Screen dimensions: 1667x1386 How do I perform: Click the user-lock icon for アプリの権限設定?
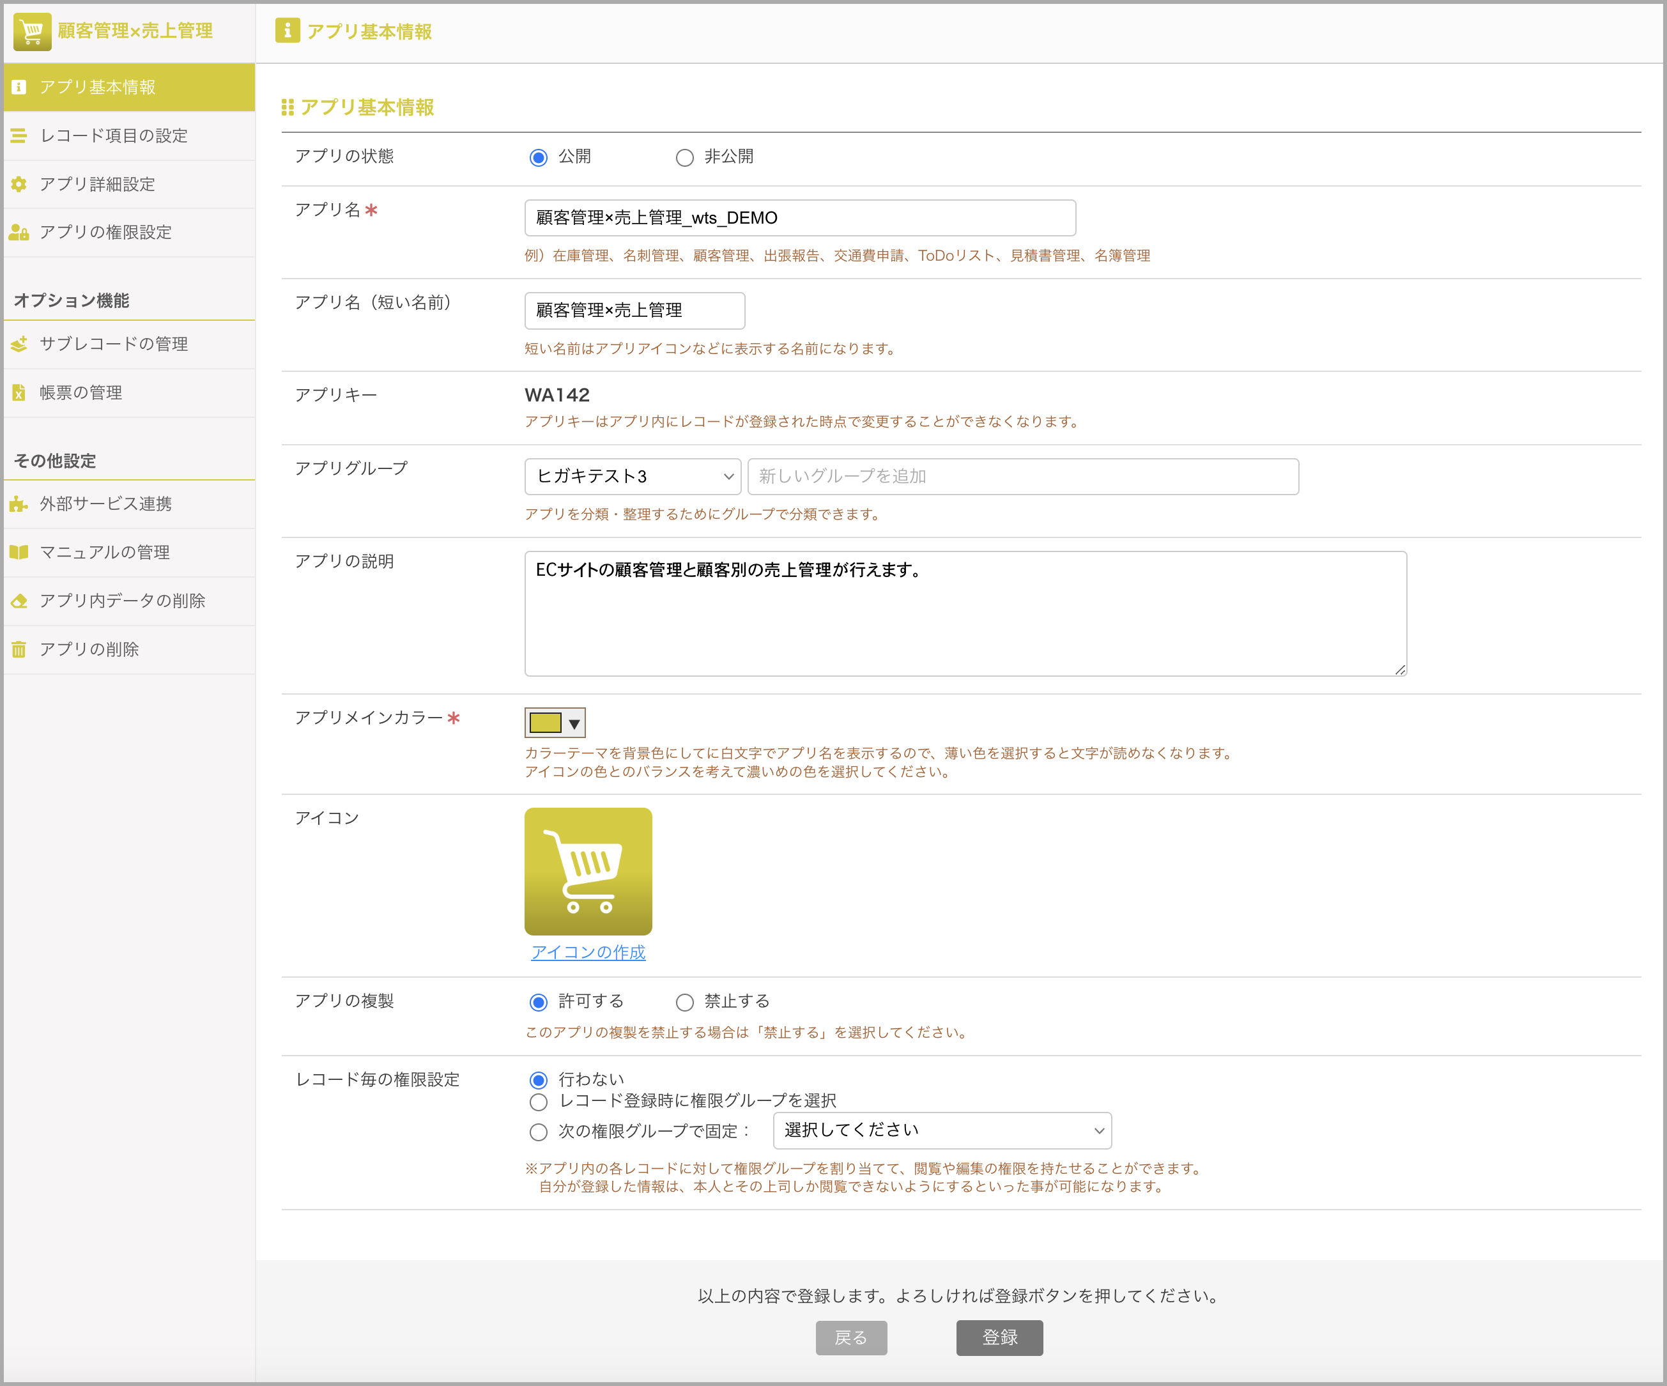pos(19,233)
